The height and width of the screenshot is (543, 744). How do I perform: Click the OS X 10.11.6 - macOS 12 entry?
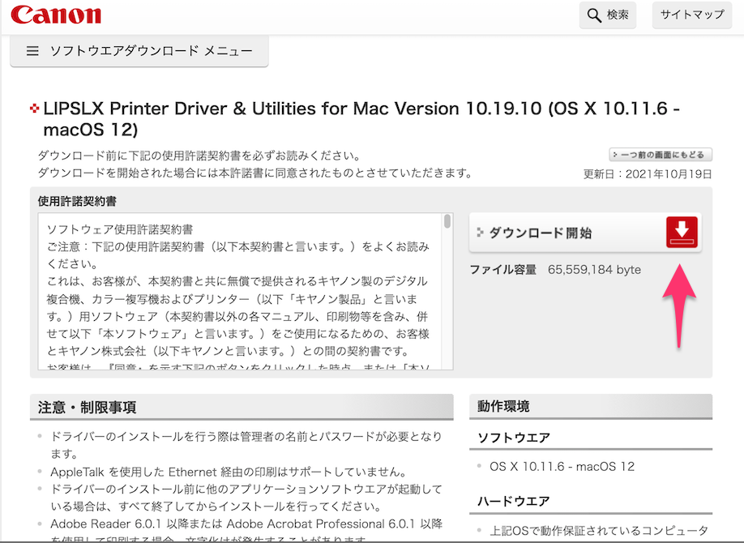[x=562, y=467]
